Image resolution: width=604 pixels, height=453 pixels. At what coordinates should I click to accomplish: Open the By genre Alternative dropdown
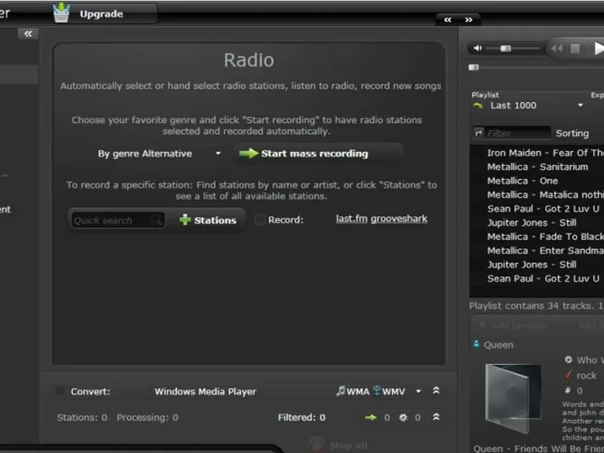[x=218, y=153]
